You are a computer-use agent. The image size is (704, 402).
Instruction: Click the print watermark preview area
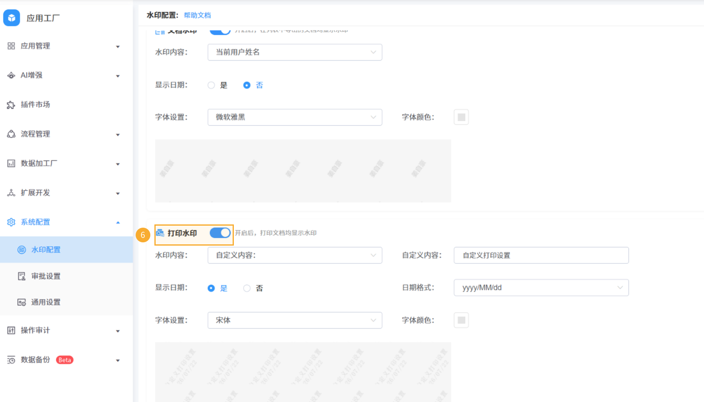pyautogui.click(x=303, y=372)
